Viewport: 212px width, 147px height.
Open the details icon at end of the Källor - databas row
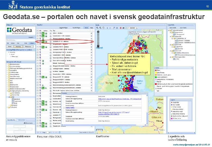pos(91,33)
